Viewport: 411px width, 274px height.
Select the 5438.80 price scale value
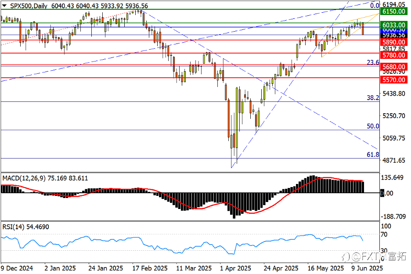click(x=394, y=94)
